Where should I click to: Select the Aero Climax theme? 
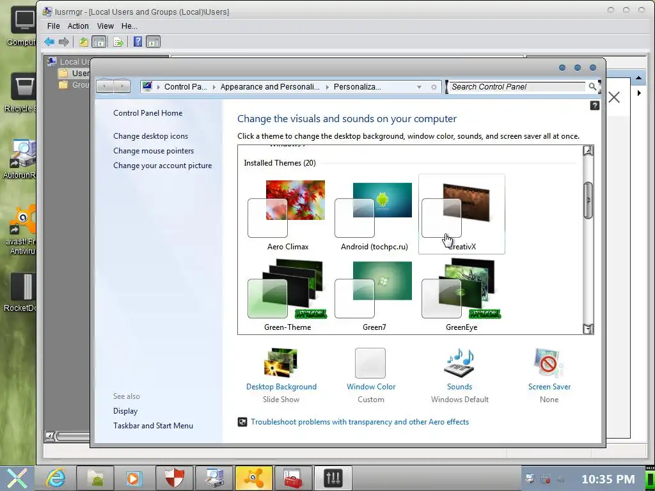coord(287,215)
